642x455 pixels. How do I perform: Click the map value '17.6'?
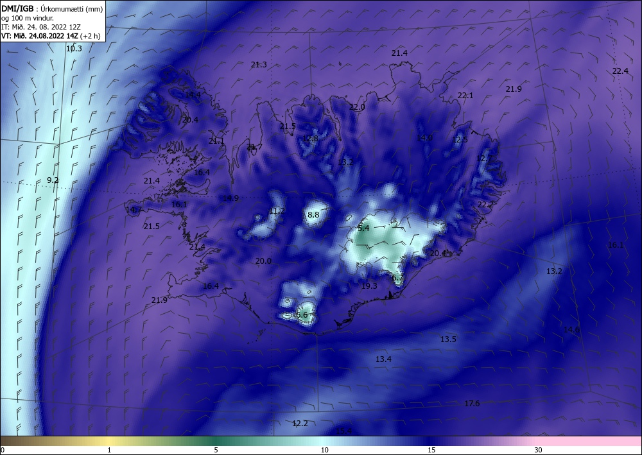point(472,404)
